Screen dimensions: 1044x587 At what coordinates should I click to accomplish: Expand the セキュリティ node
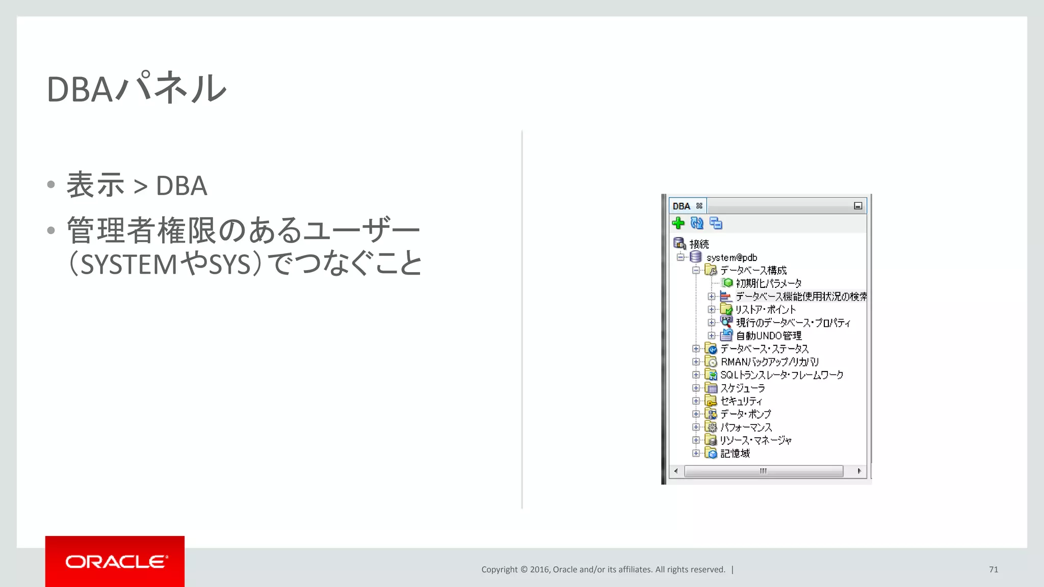tap(696, 401)
